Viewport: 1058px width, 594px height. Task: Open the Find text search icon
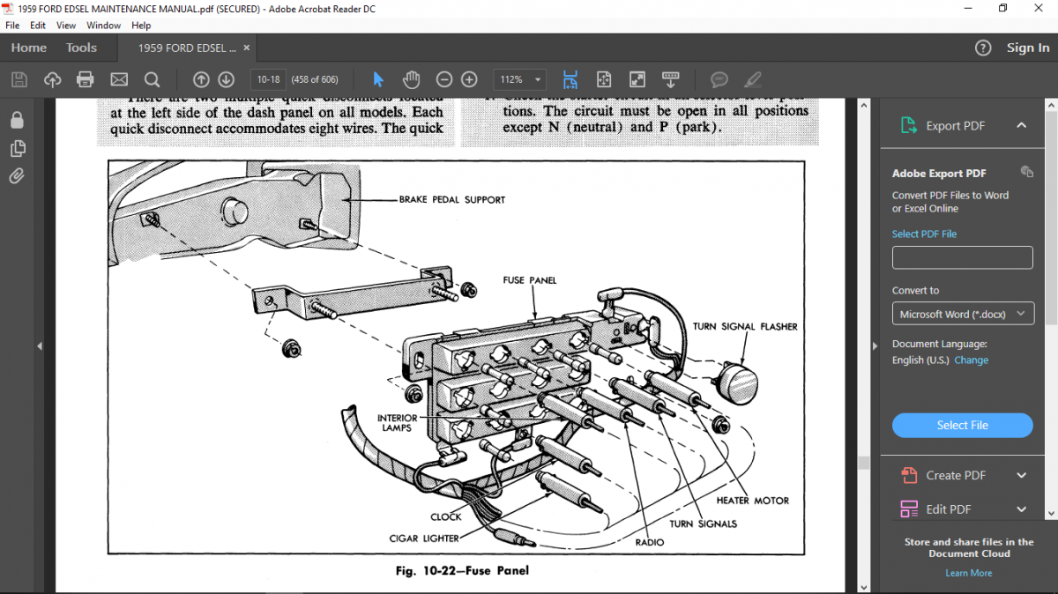pos(152,79)
